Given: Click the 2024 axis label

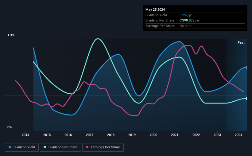Looking at the screenshot, I should tap(238, 135).
